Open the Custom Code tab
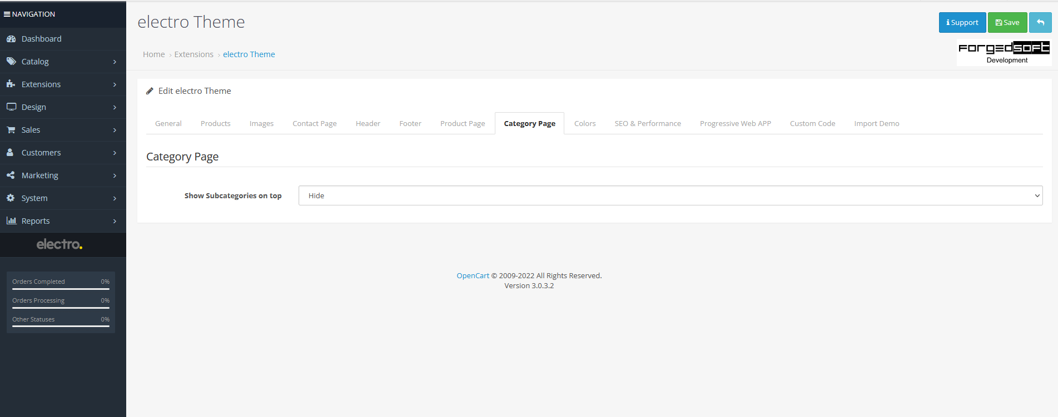The image size is (1058, 417). click(813, 123)
